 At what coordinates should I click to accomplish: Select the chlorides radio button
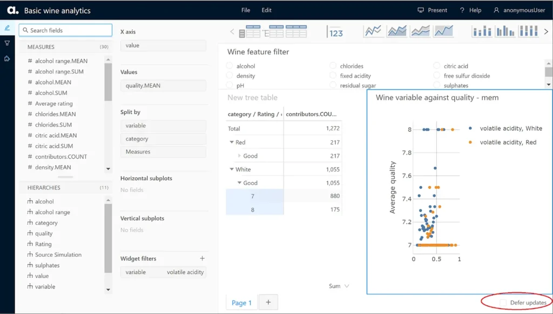(x=333, y=66)
